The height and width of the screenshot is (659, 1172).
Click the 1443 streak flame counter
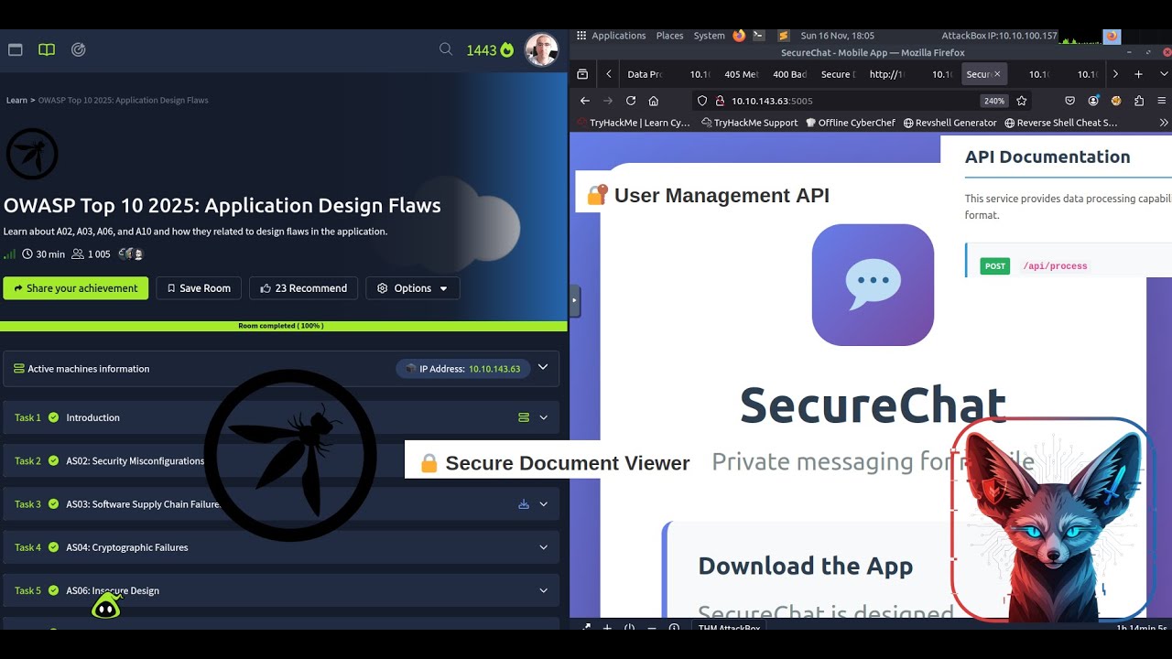click(490, 50)
